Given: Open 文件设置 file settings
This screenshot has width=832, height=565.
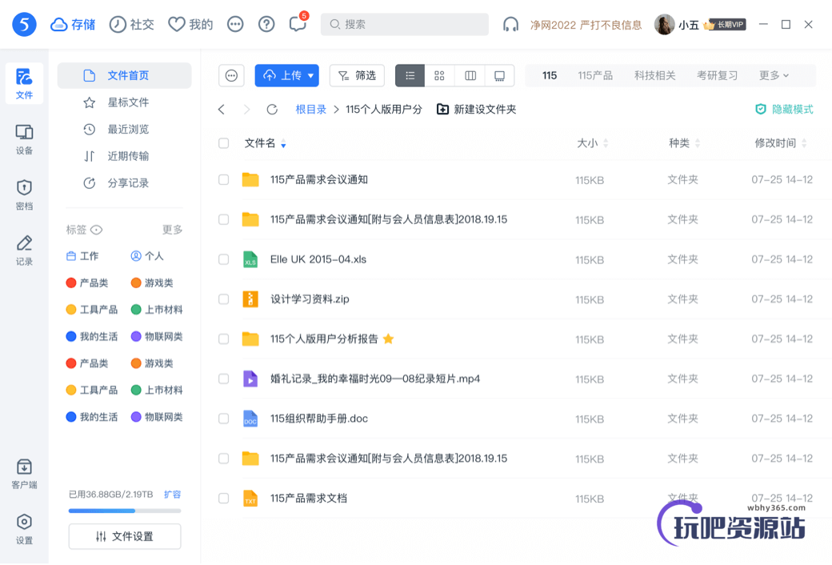Looking at the screenshot, I should [125, 536].
